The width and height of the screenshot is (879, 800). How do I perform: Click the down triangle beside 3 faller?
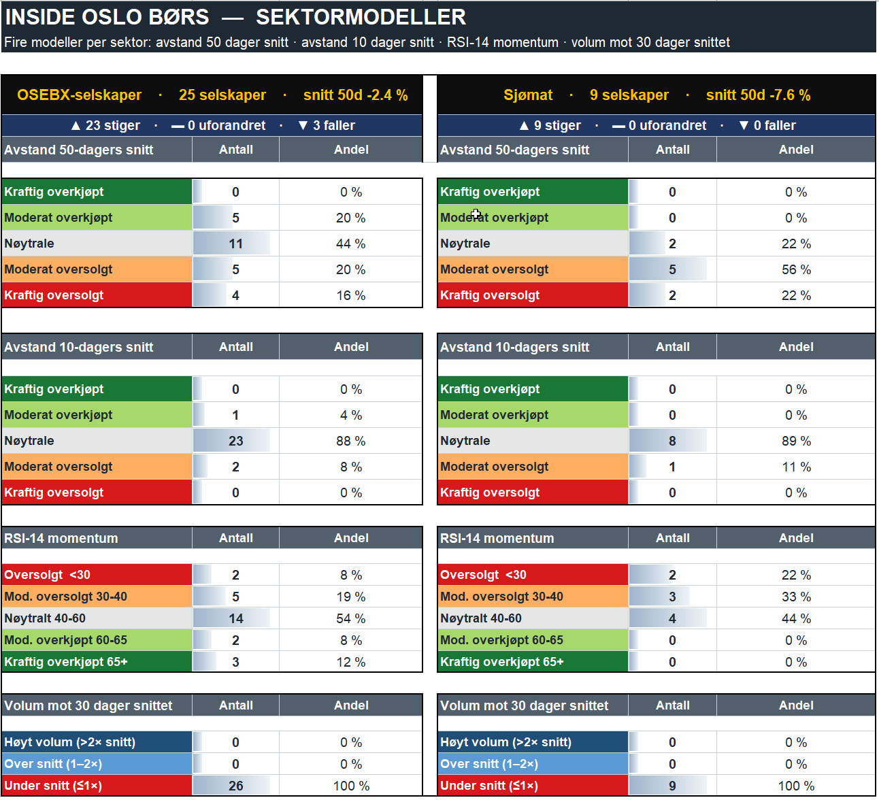point(303,126)
